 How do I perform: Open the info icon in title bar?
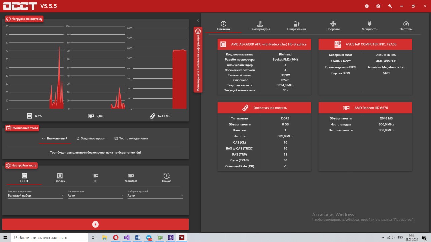(x=367, y=6)
